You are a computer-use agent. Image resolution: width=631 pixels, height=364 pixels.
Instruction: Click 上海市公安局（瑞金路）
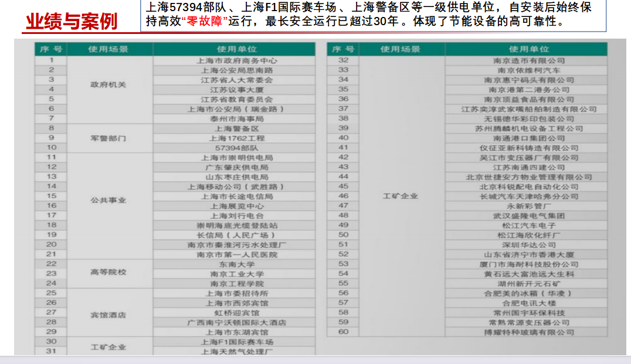[x=237, y=109]
